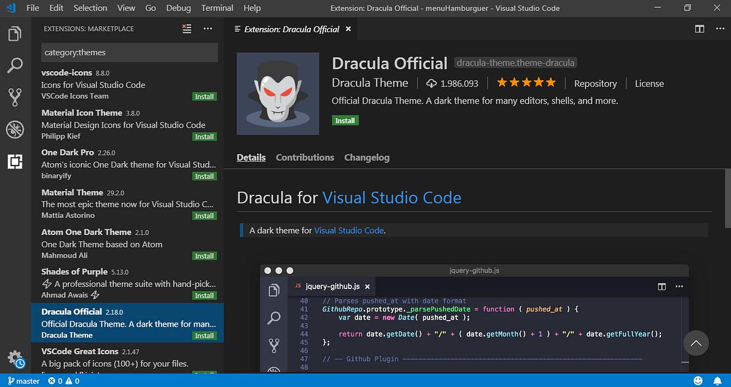Open the Search view in the activity bar

coord(15,65)
